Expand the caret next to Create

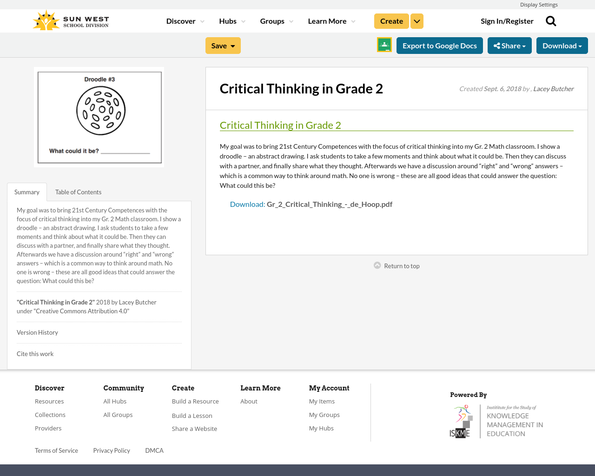tap(416, 20)
